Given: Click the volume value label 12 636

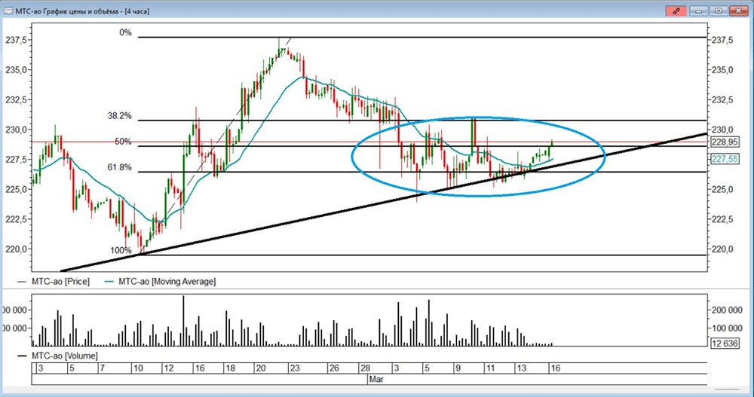Looking at the screenshot, I should pos(725,344).
